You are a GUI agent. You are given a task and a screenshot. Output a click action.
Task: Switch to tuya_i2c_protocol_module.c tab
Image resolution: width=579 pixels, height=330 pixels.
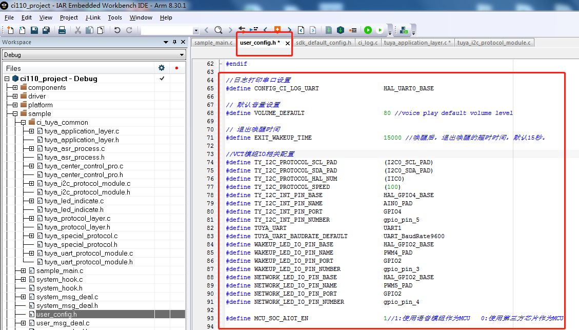(494, 43)
